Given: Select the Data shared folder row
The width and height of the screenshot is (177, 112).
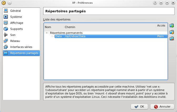Looking at the screenshot, I should (111, 36).
